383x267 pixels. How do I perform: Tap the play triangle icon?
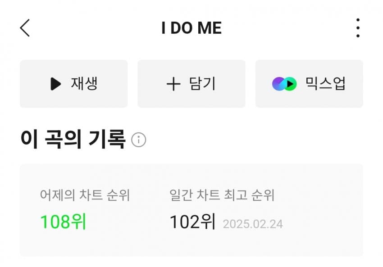tap(55, 84)
